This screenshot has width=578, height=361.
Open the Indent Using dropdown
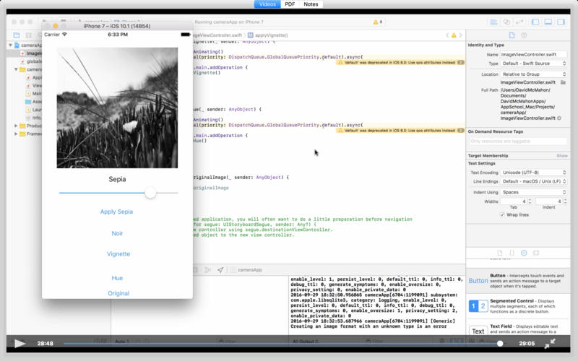(533, 192)
